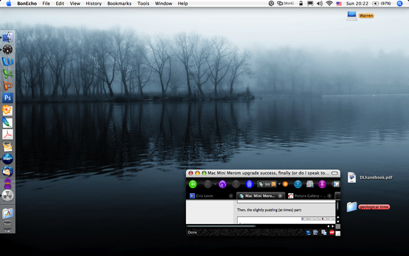Click the purple spiral Reload icon
Viewport: 409px width, 256px height.
point(222,184)
